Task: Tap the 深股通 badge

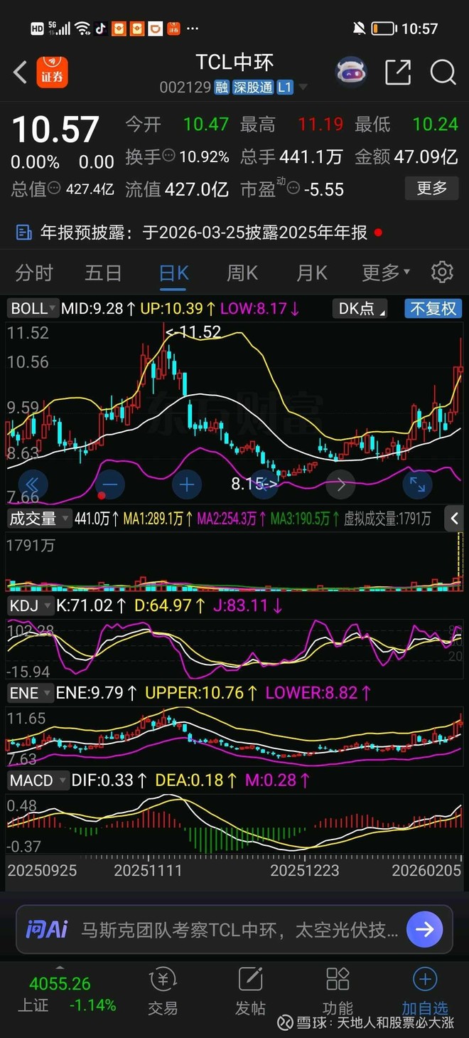Action: click(252, 88)
